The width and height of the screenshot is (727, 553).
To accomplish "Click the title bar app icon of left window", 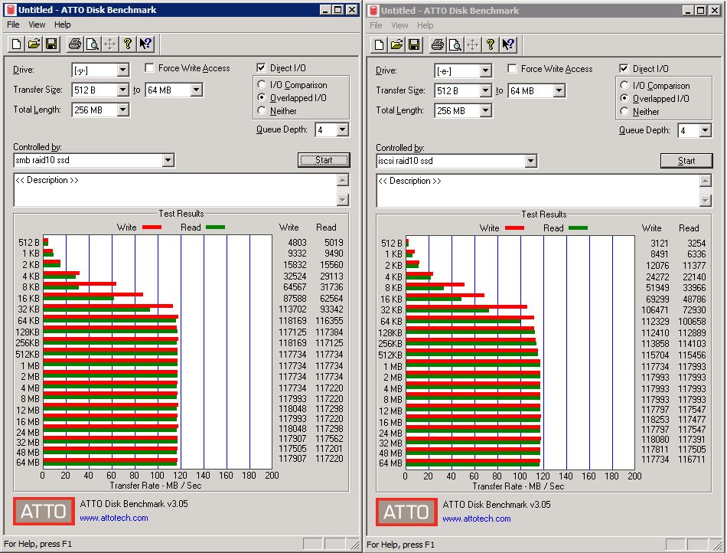I will (x=11, y=10).
